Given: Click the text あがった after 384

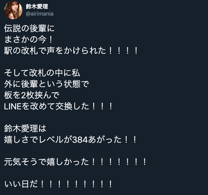Looking at the screenshot, I should pyautogui.click(x=105, y=140).
